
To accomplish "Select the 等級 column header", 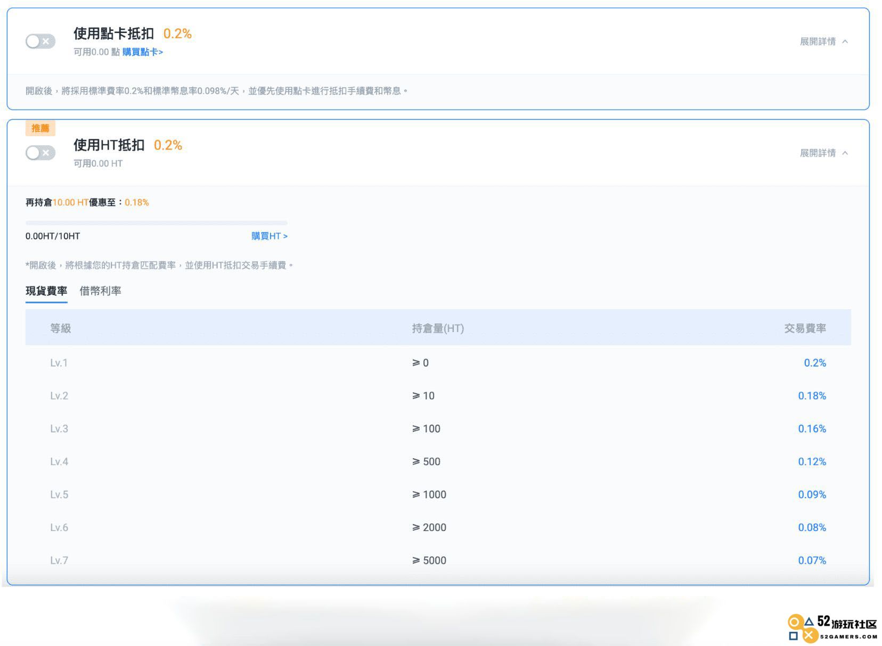I will [61, 328].
